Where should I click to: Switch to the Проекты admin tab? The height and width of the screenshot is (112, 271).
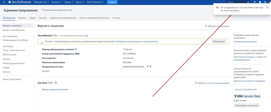[22, 18]
